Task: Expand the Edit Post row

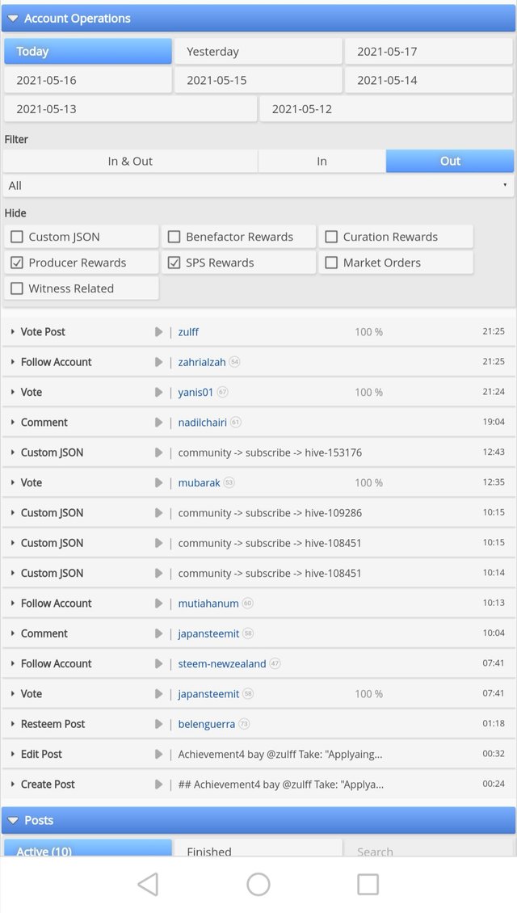Action: click(x=13, y=754)
